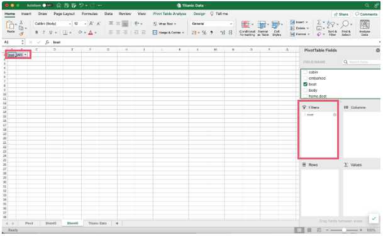
Task: Switch to the Pivot Table Analyse tab
Action: [x=170, y=14]
